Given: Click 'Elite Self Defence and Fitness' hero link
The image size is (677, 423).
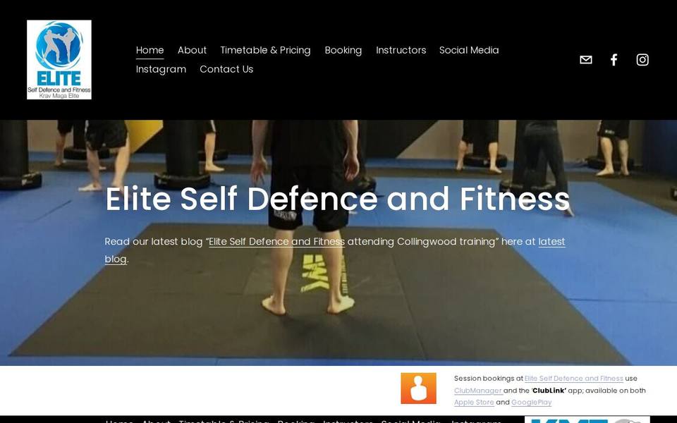Looking at the screenshot, I should click(x=276, y=242).
